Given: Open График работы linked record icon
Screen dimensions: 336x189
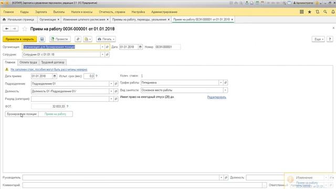Looking at the screenshot, I should pos(225,82).
